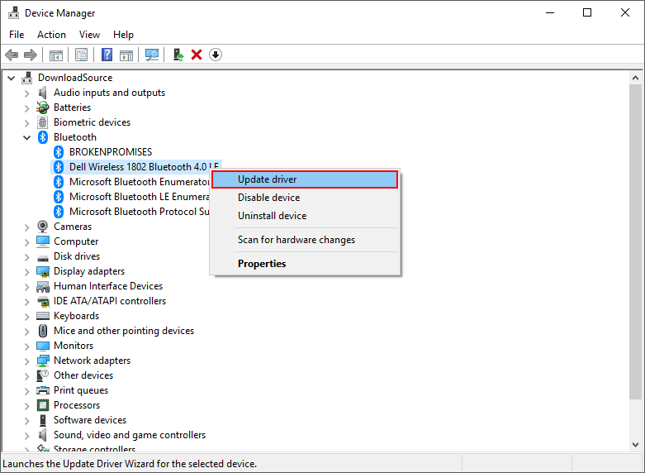
Task: Click the Biometric devices fingerprint icon
Action: pyautogui.click(x=42, y=122)
